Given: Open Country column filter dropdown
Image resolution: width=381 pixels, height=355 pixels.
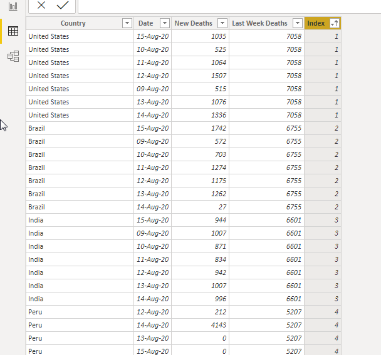Looking at the screenshot, I should 127,23.
